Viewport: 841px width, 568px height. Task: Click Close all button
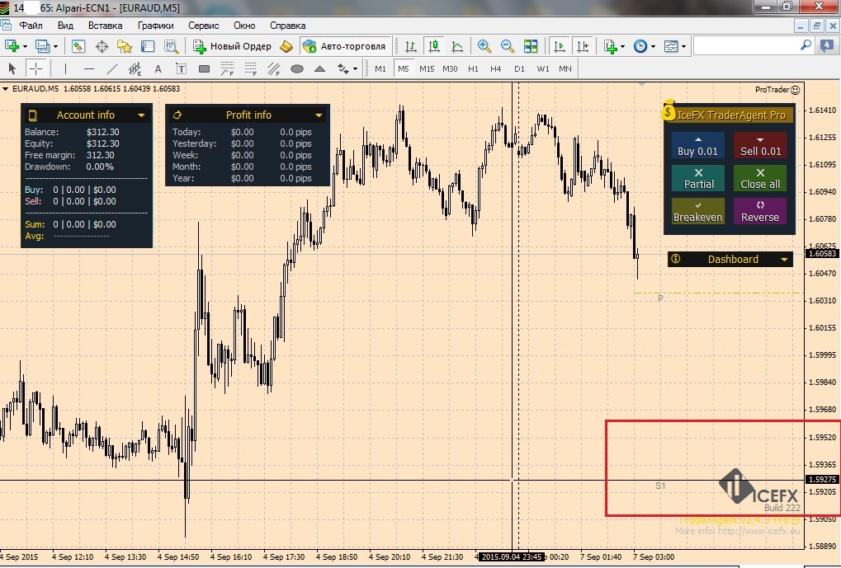click(x=761, y=178)
